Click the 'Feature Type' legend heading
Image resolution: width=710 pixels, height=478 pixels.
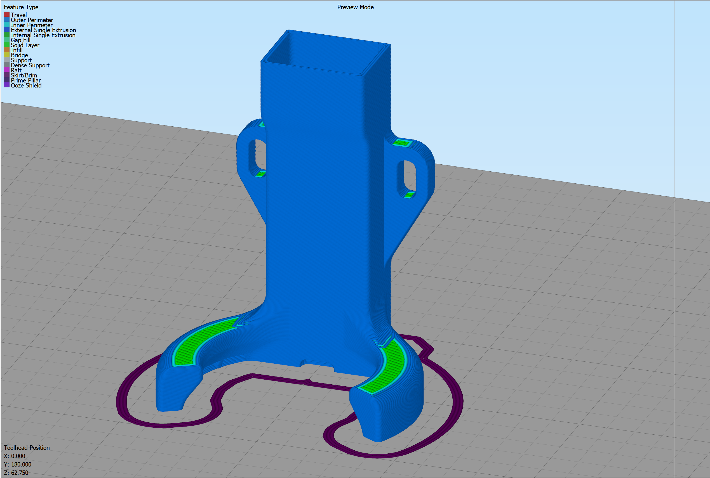click(21, 7)
